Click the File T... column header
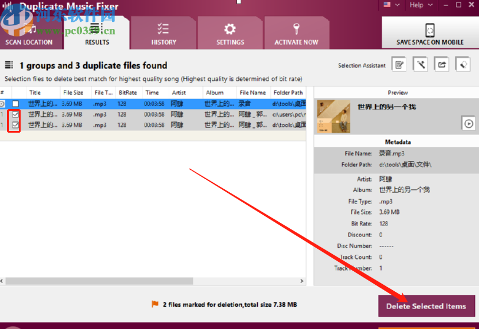Screen dimensions: 479x329 104,93
